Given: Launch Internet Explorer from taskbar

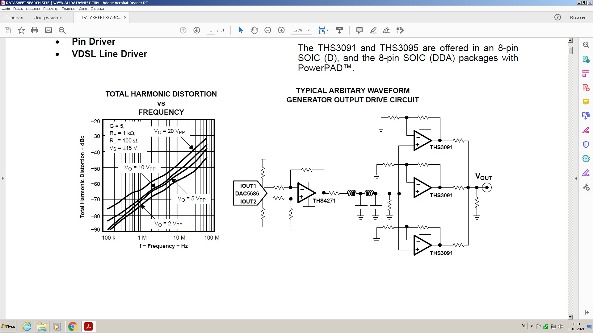Looking at the screenshot, I should pyautogui.click(x=27, y=327).
